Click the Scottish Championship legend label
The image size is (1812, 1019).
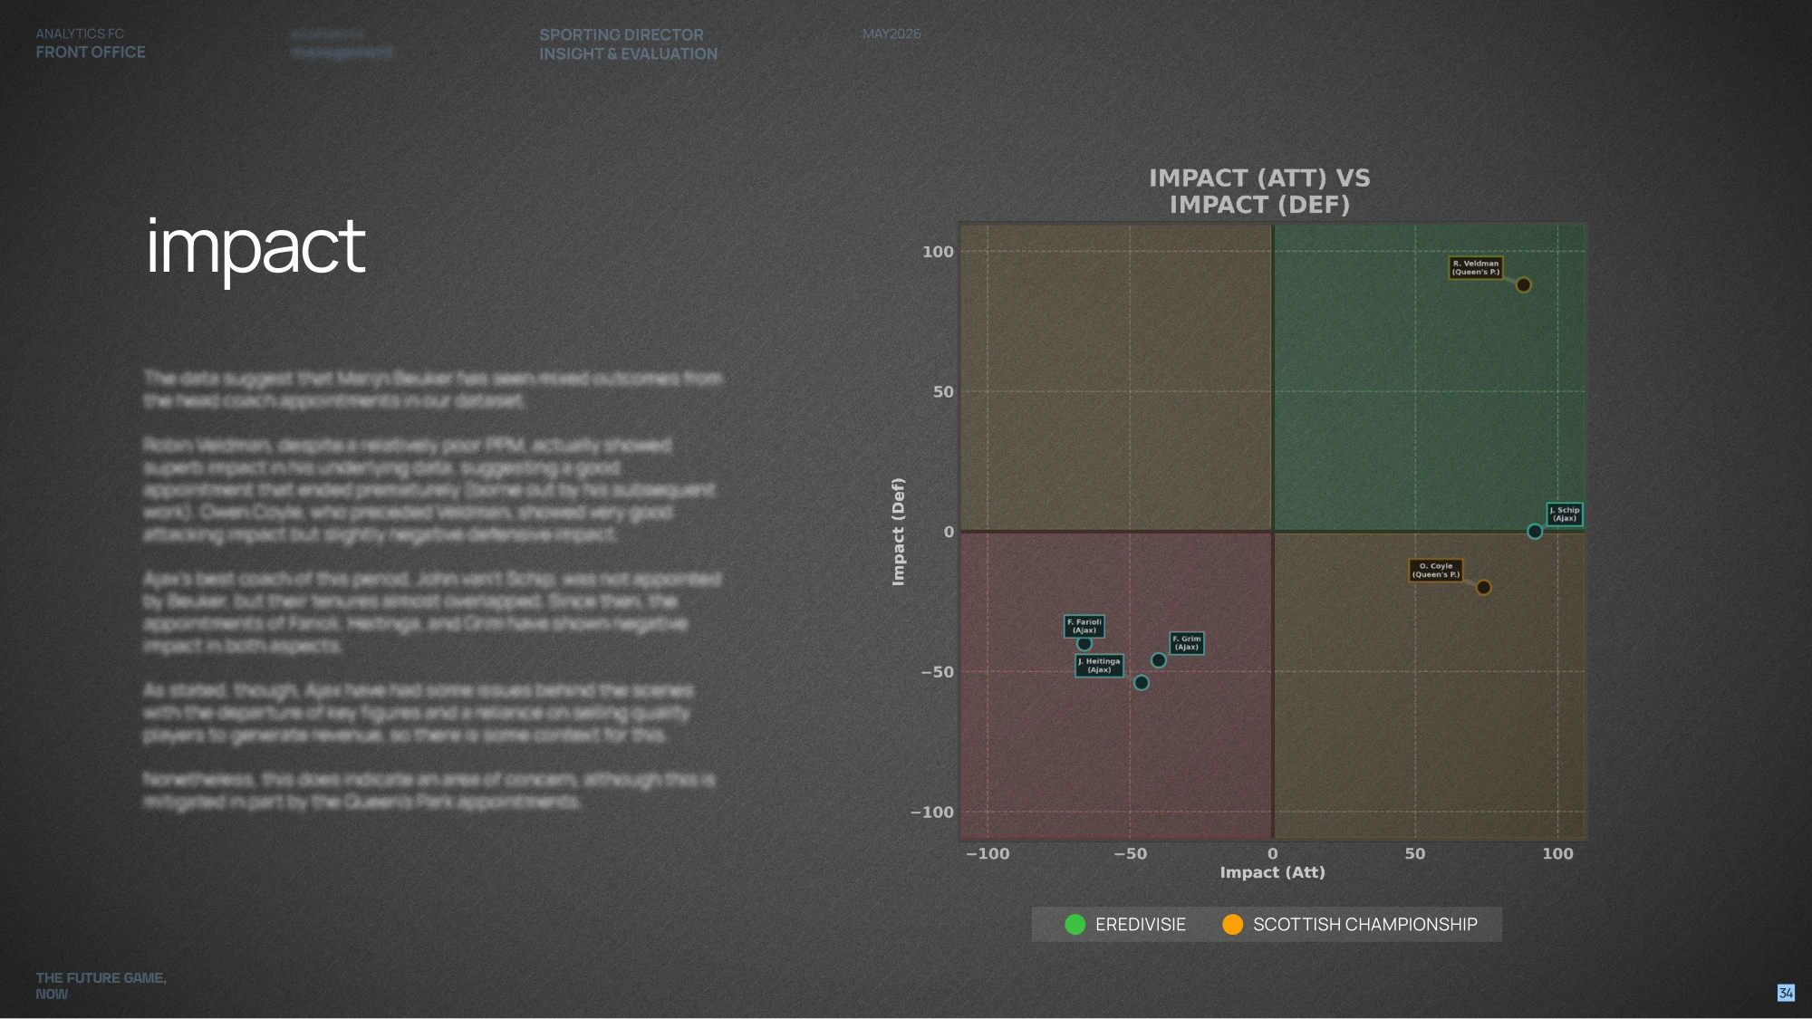click(x=1364, y=925)
